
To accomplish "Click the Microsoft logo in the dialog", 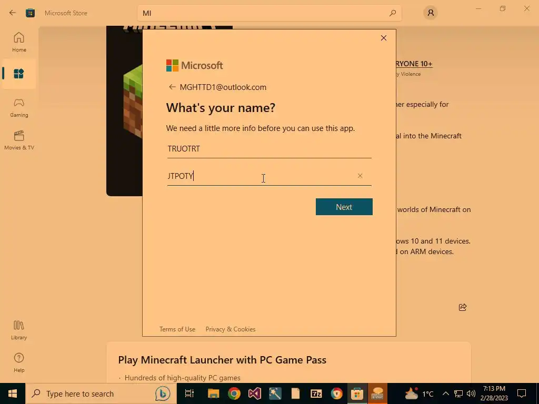I will coord(195,65).
